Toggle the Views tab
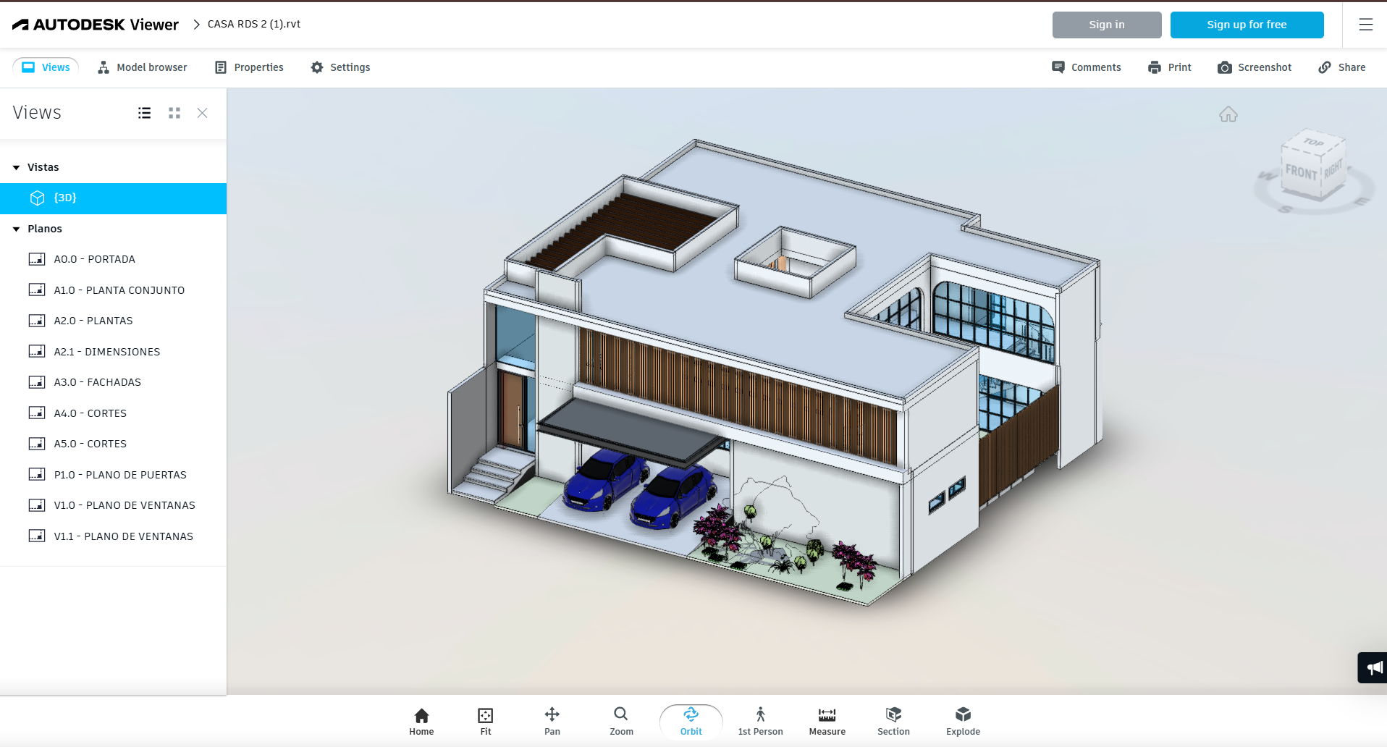Viewport: 1387px width, 747px height. [46, 67]
